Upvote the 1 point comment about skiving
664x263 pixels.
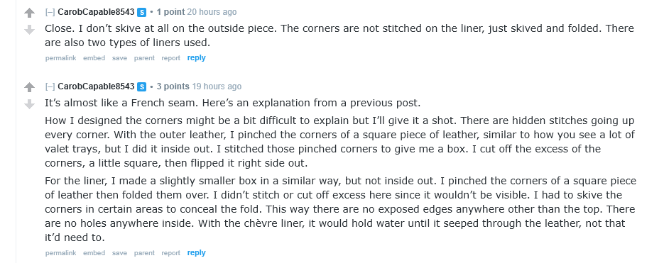29,13
